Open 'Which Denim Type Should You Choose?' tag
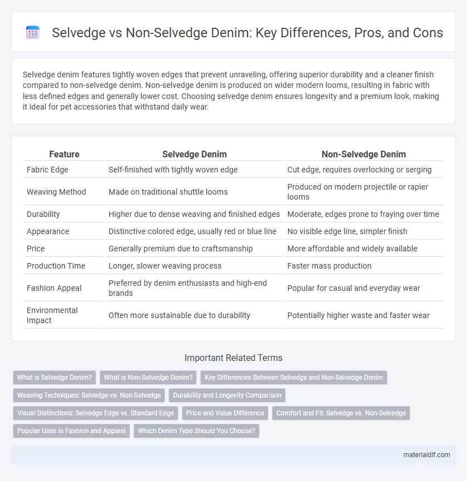This screenshot has width=467, height=481. point(197,431)
